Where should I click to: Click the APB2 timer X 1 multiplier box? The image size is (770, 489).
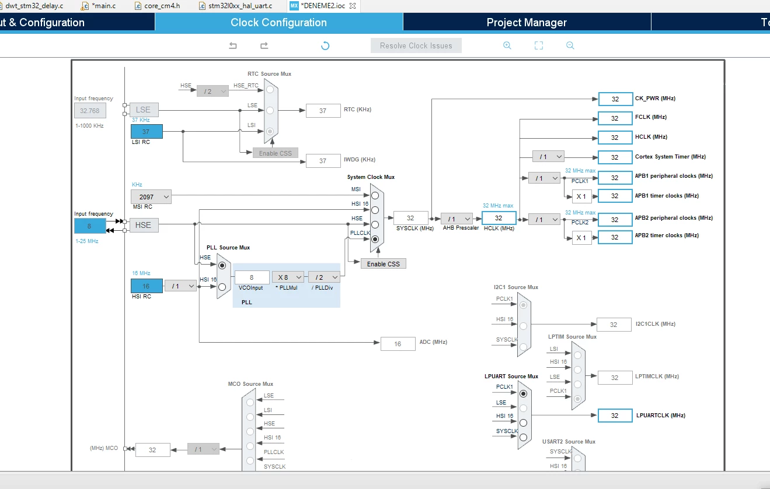pos(581,237)
